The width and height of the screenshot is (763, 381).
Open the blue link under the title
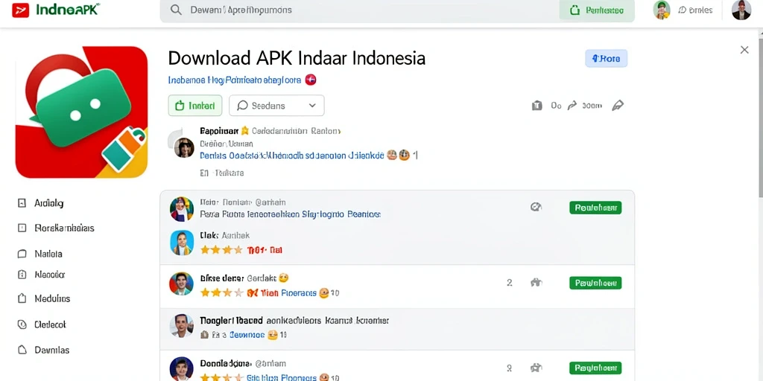click(x=235, y=80)
